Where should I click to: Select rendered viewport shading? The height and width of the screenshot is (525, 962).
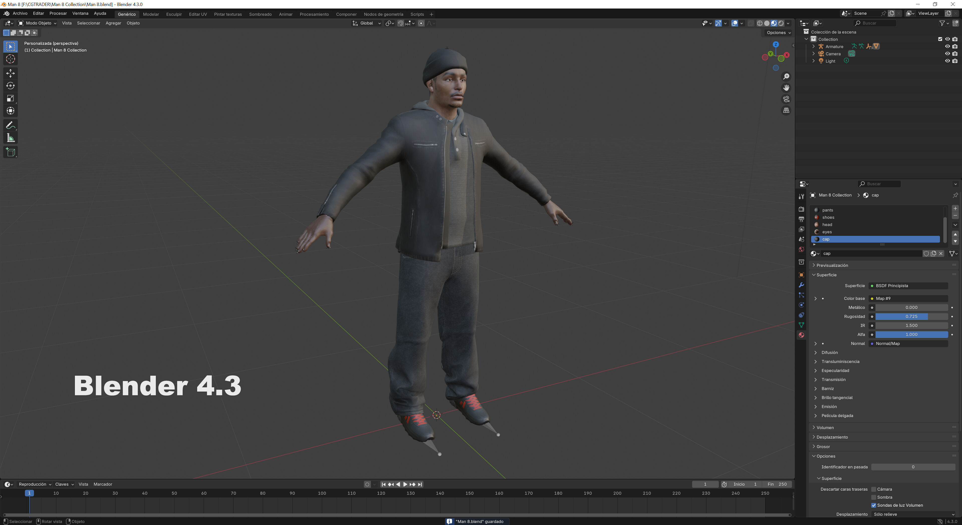(x=781, y=23)
